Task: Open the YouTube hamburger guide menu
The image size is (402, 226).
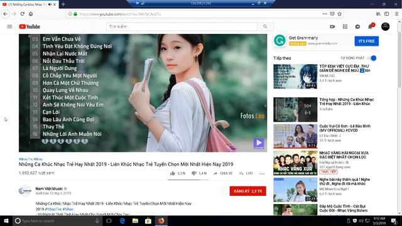Action: coord(9,26)
